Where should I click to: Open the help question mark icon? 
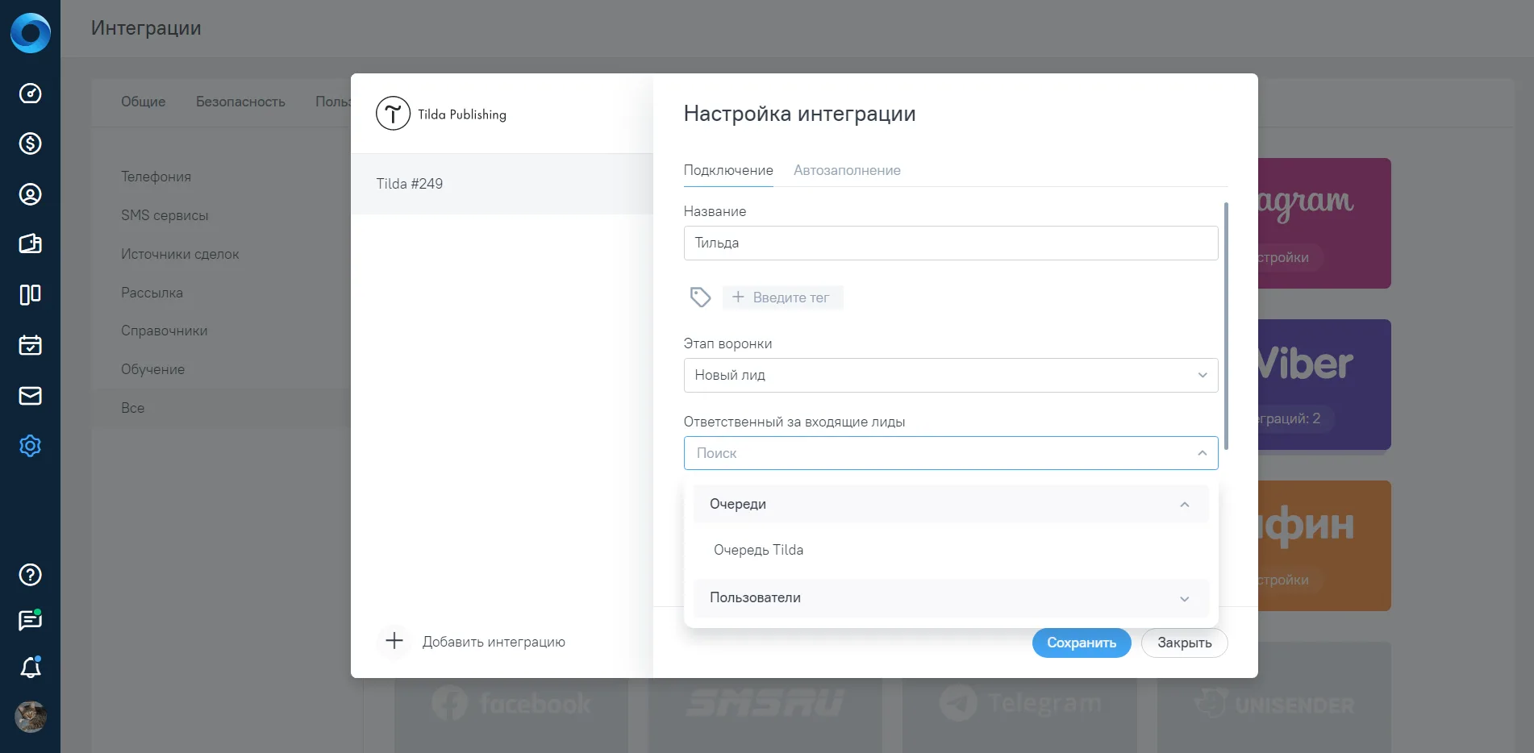30,575
